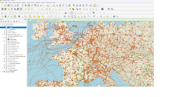This screenshot has height=97, width=181.
Task: Create a new project with the blank page icon
Action: [2, 5]
